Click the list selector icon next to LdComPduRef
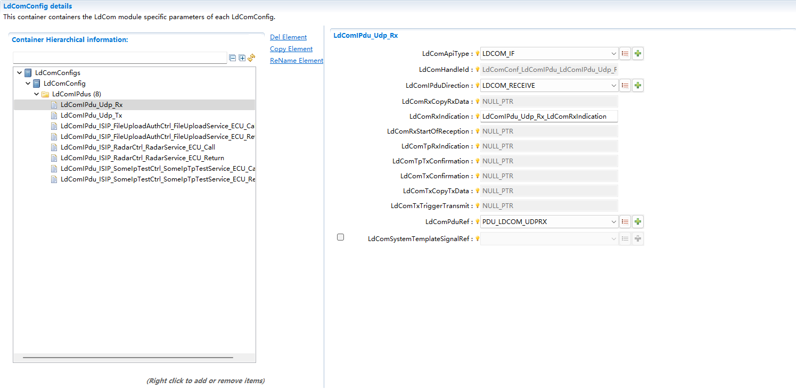The width and height of the screenshot is (796, 389). pos(625,221)
